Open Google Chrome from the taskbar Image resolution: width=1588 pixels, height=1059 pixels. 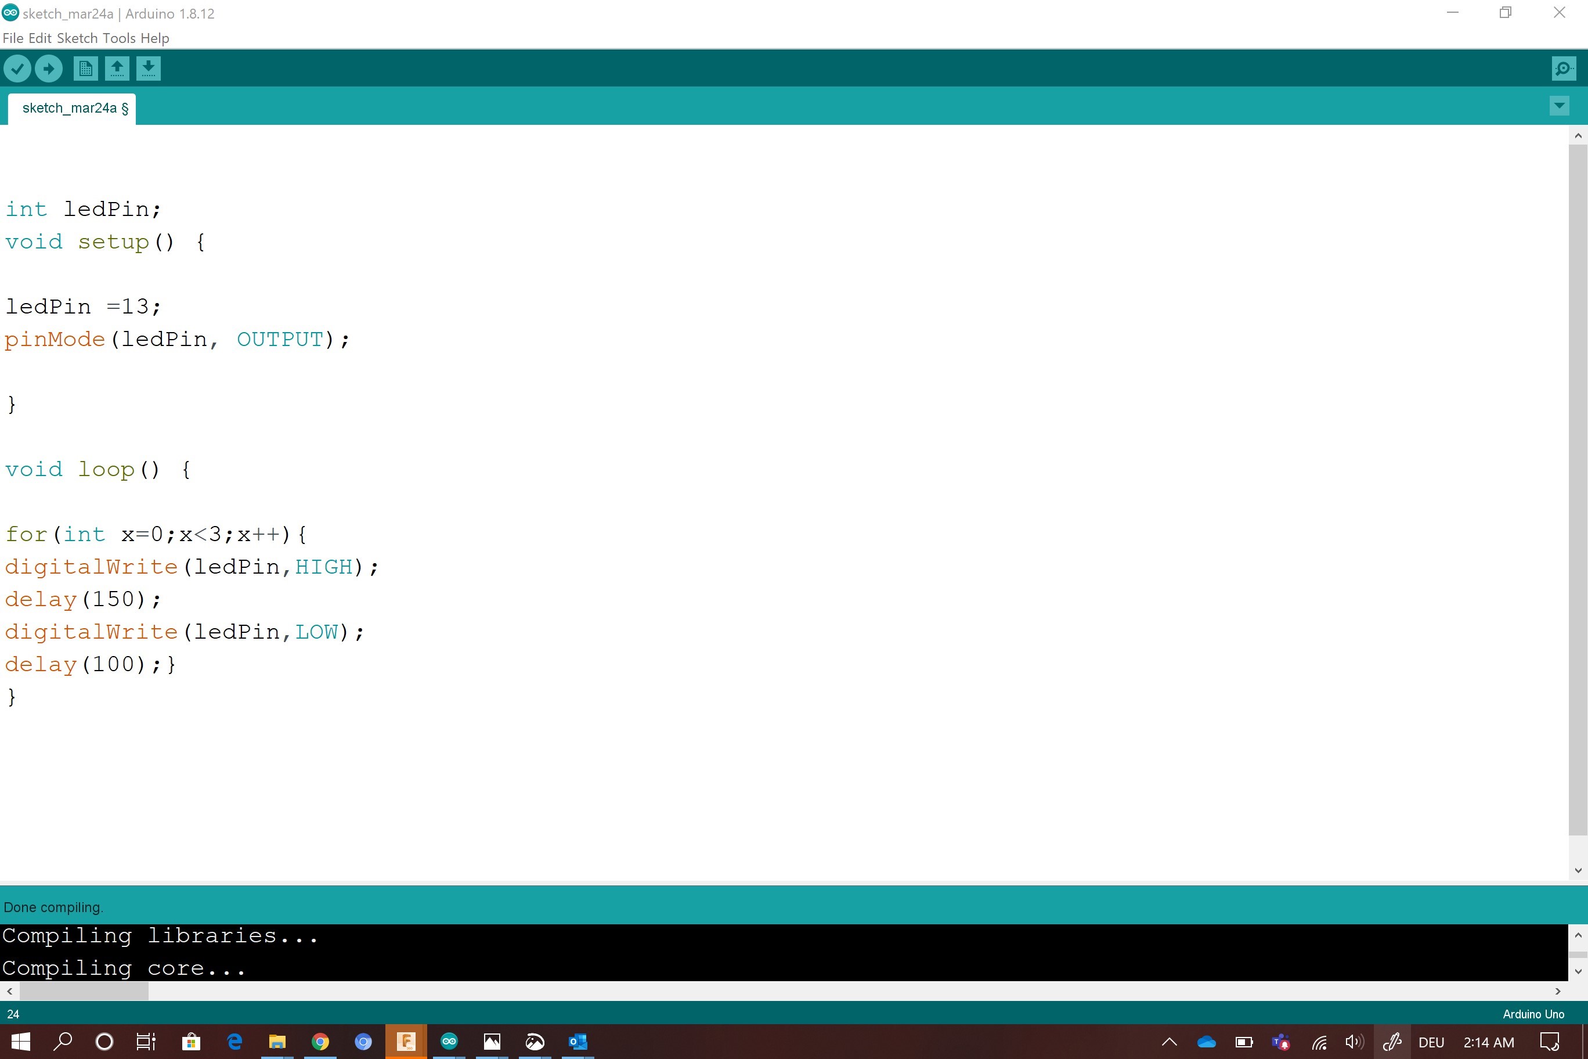pyautogui.click(x=320, y=1042)
